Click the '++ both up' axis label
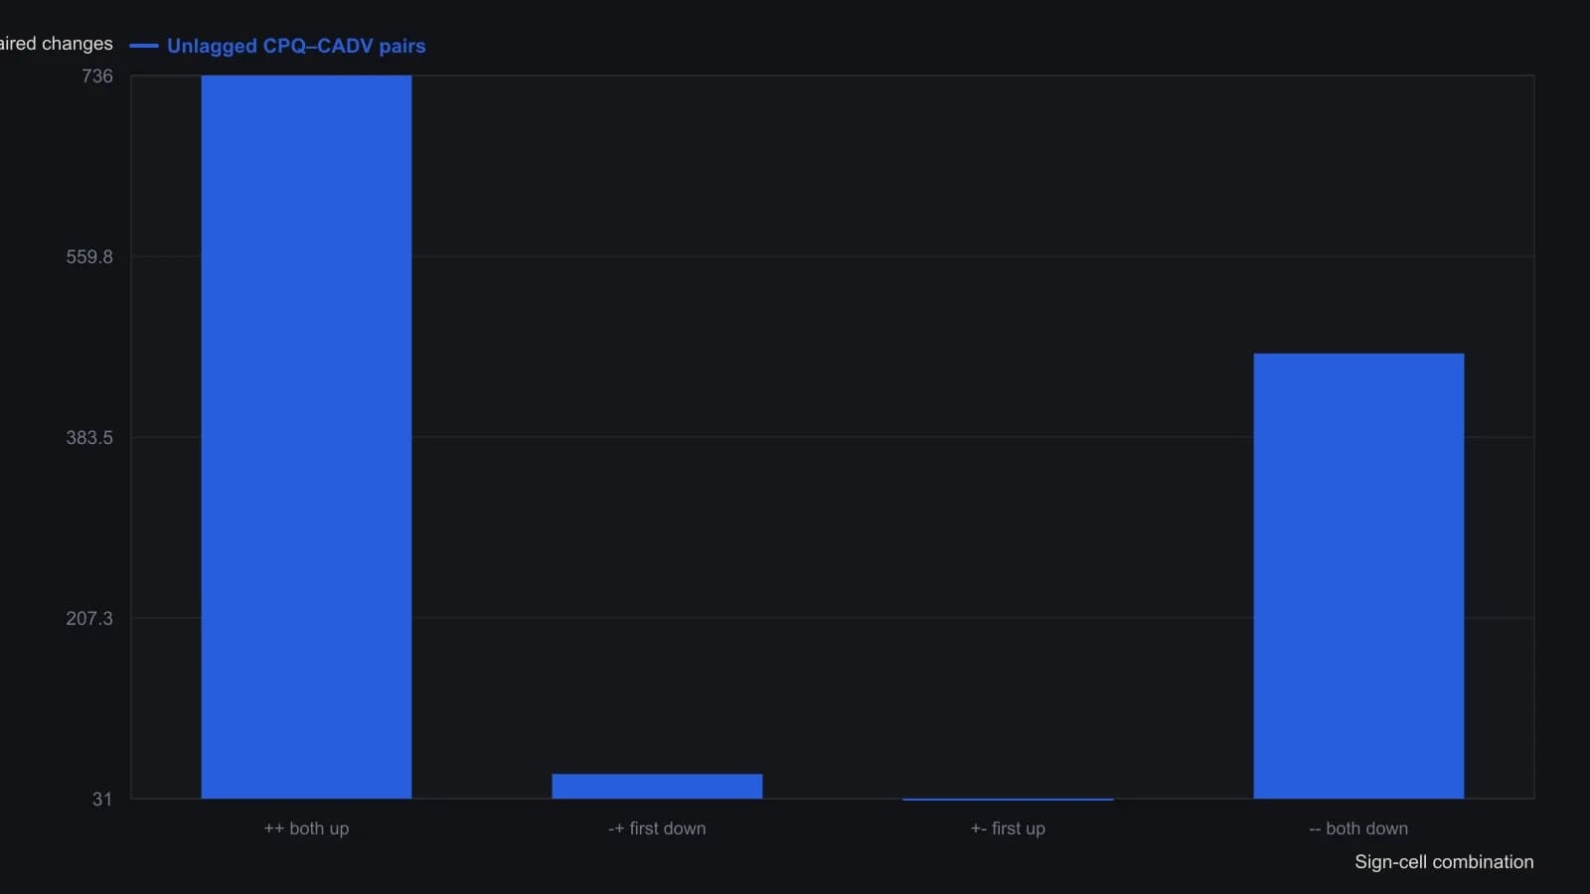Screen dimensions: 1590x894 (306, 828)
